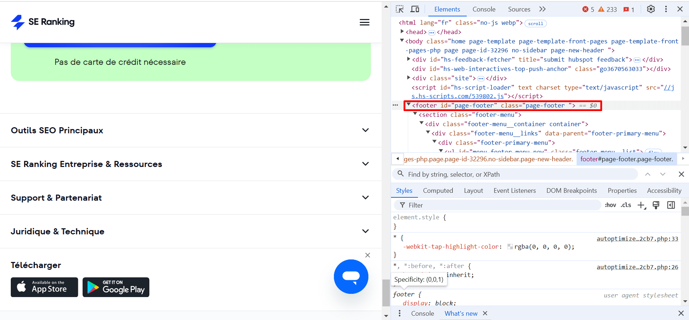The height and width of the screenshot is (320, 689).
Task: Click the App Store download badge
Action: click(44, 287)
